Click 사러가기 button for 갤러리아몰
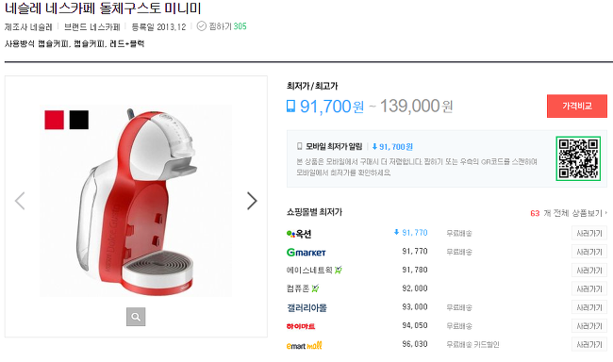Viewport: 613px width, 362px height. pyautogui.click(x=589, y=307)
